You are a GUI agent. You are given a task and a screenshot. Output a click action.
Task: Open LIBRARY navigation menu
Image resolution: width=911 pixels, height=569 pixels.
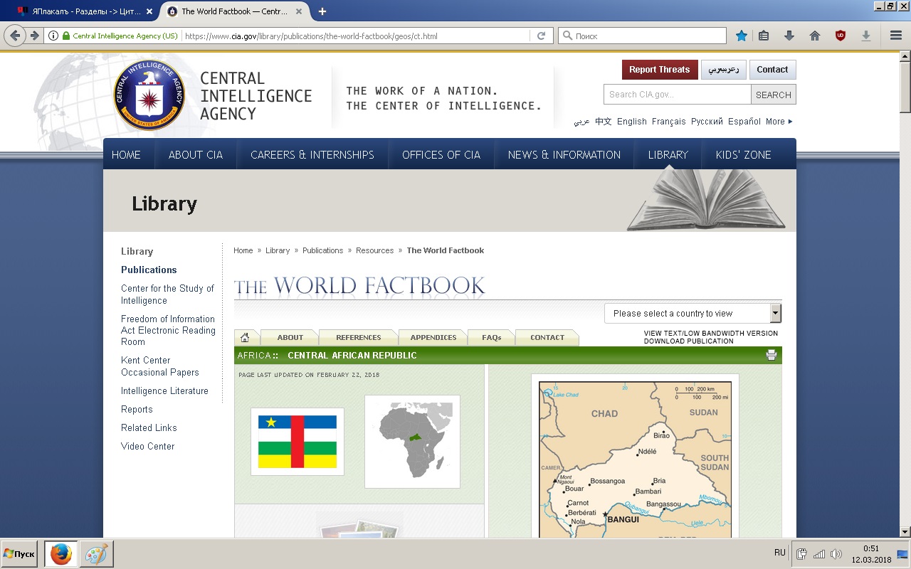[668, 154]
